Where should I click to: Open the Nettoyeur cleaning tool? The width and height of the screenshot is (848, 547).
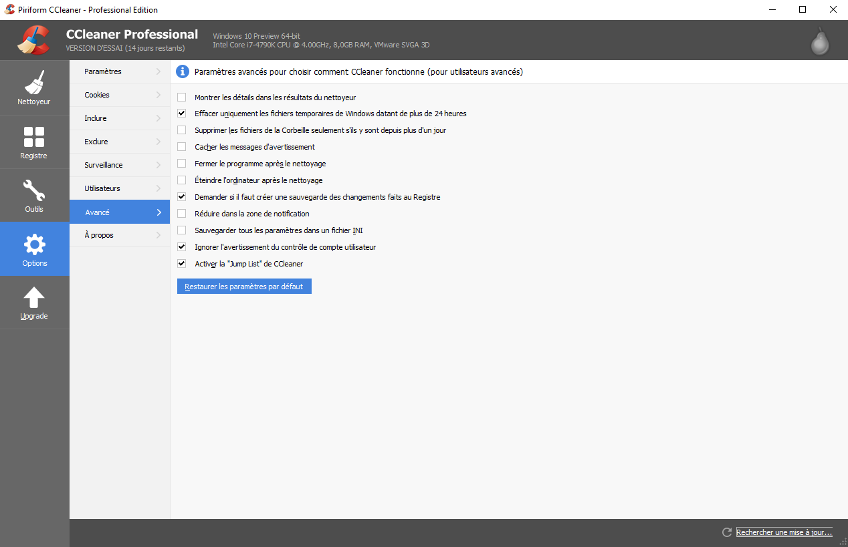click(34, 87)
